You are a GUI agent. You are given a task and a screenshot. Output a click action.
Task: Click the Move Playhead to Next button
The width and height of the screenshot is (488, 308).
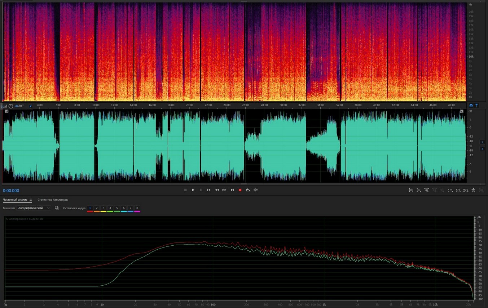[x=232, y=190]
